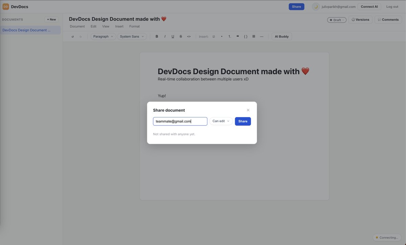Click the Connecting status indicator
Image resolution: width=406 pixels, height=245 pixels.
[x=387, y=238]
